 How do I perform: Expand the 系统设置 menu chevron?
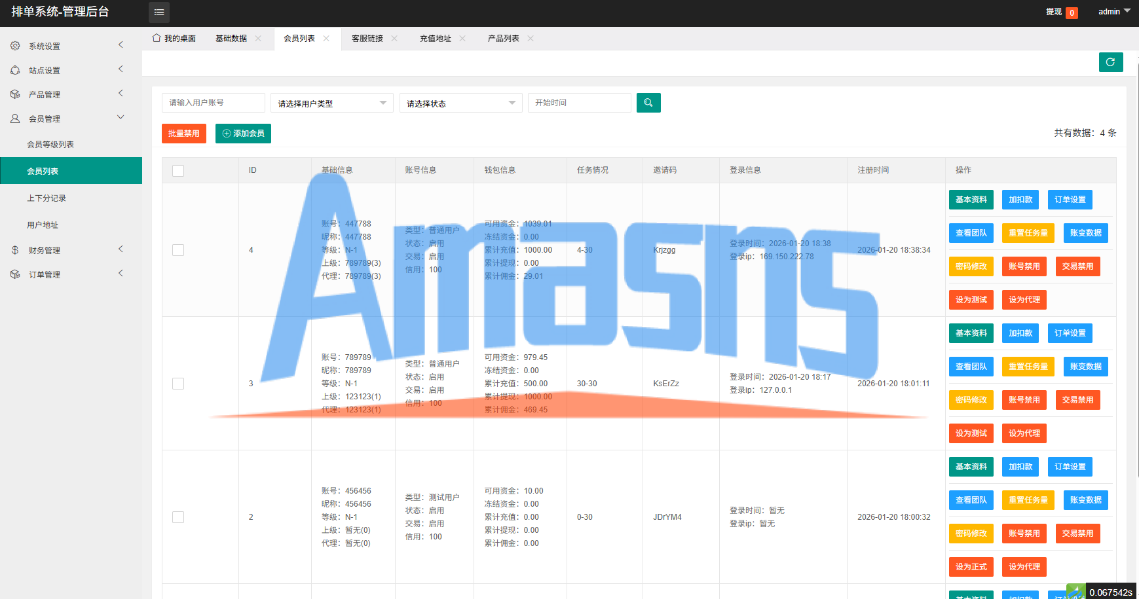tap(121, 45)
